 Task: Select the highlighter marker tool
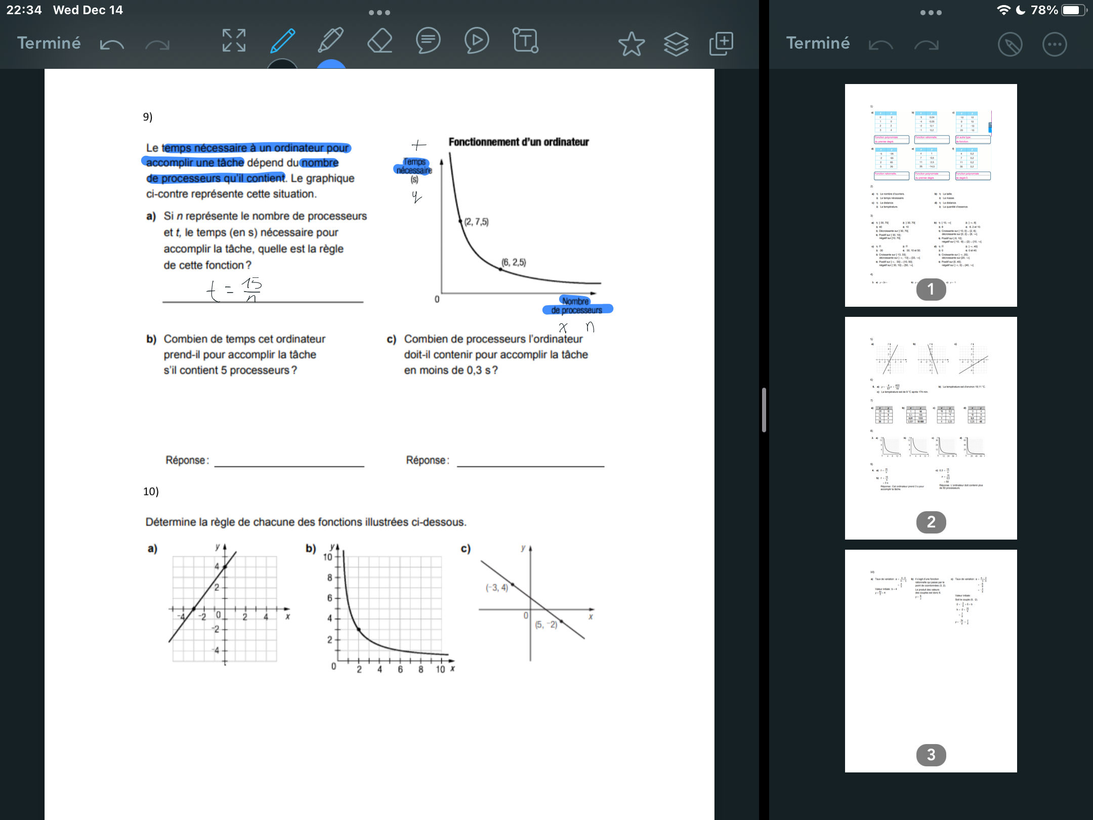coord(330,40)
